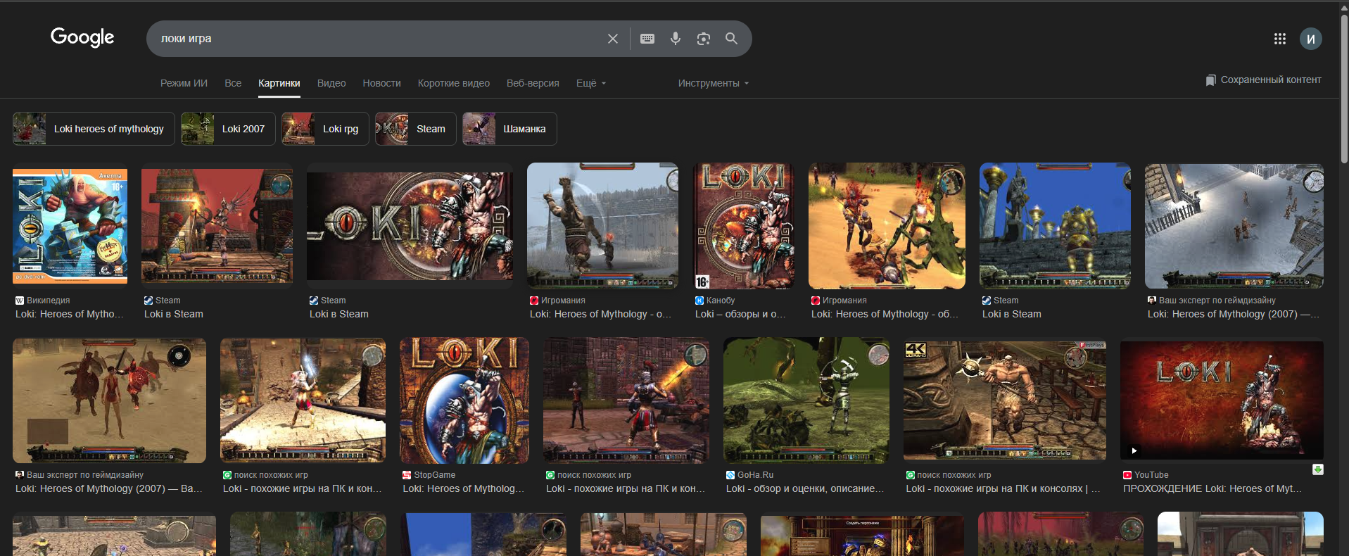Screen dimensions: 1349x556
Task: Open the Канобу LOKI cover art thumbnail
Action: (744, 226)
